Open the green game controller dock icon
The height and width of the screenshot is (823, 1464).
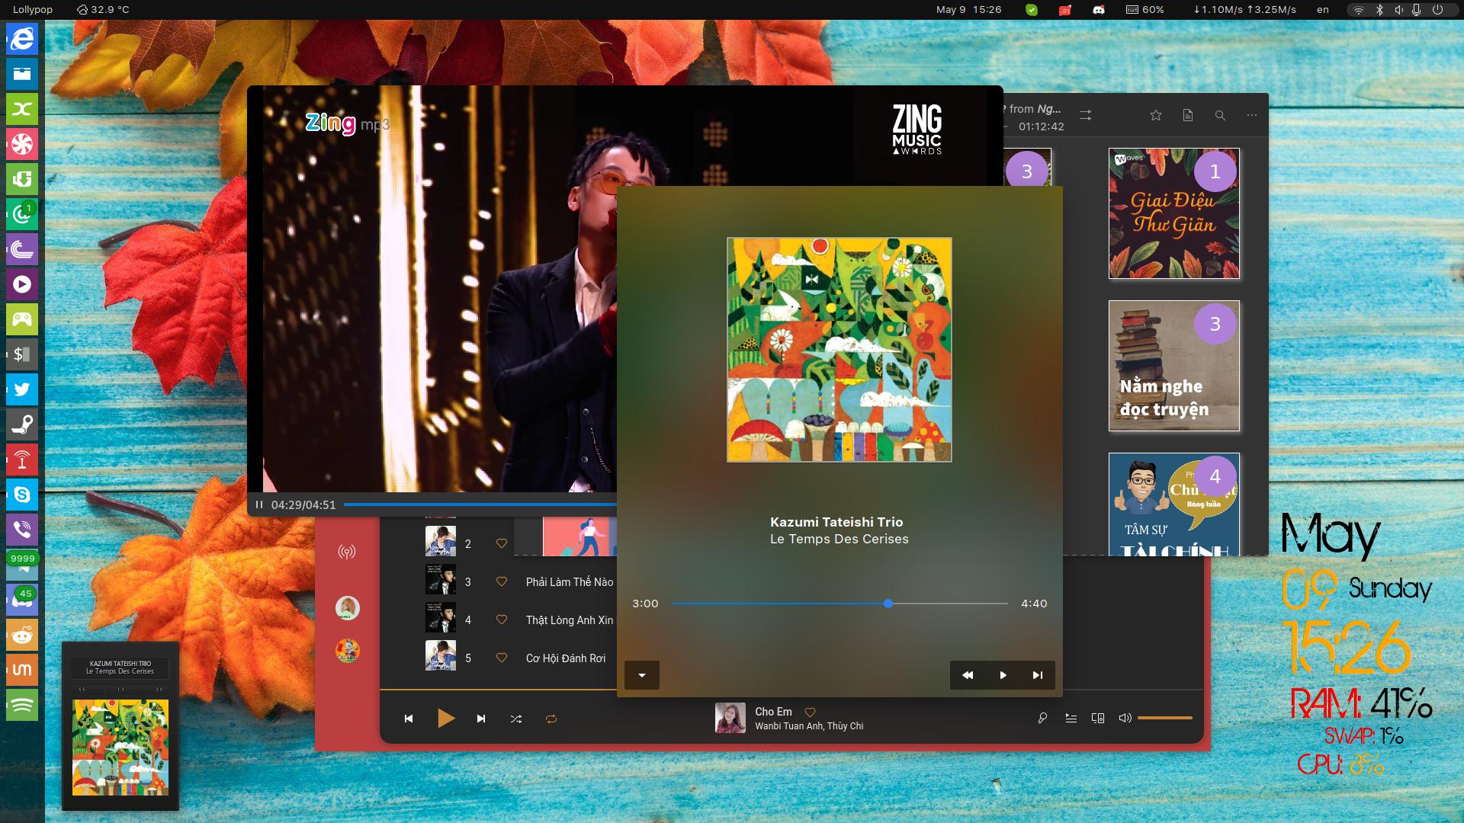tap(22, 319)
